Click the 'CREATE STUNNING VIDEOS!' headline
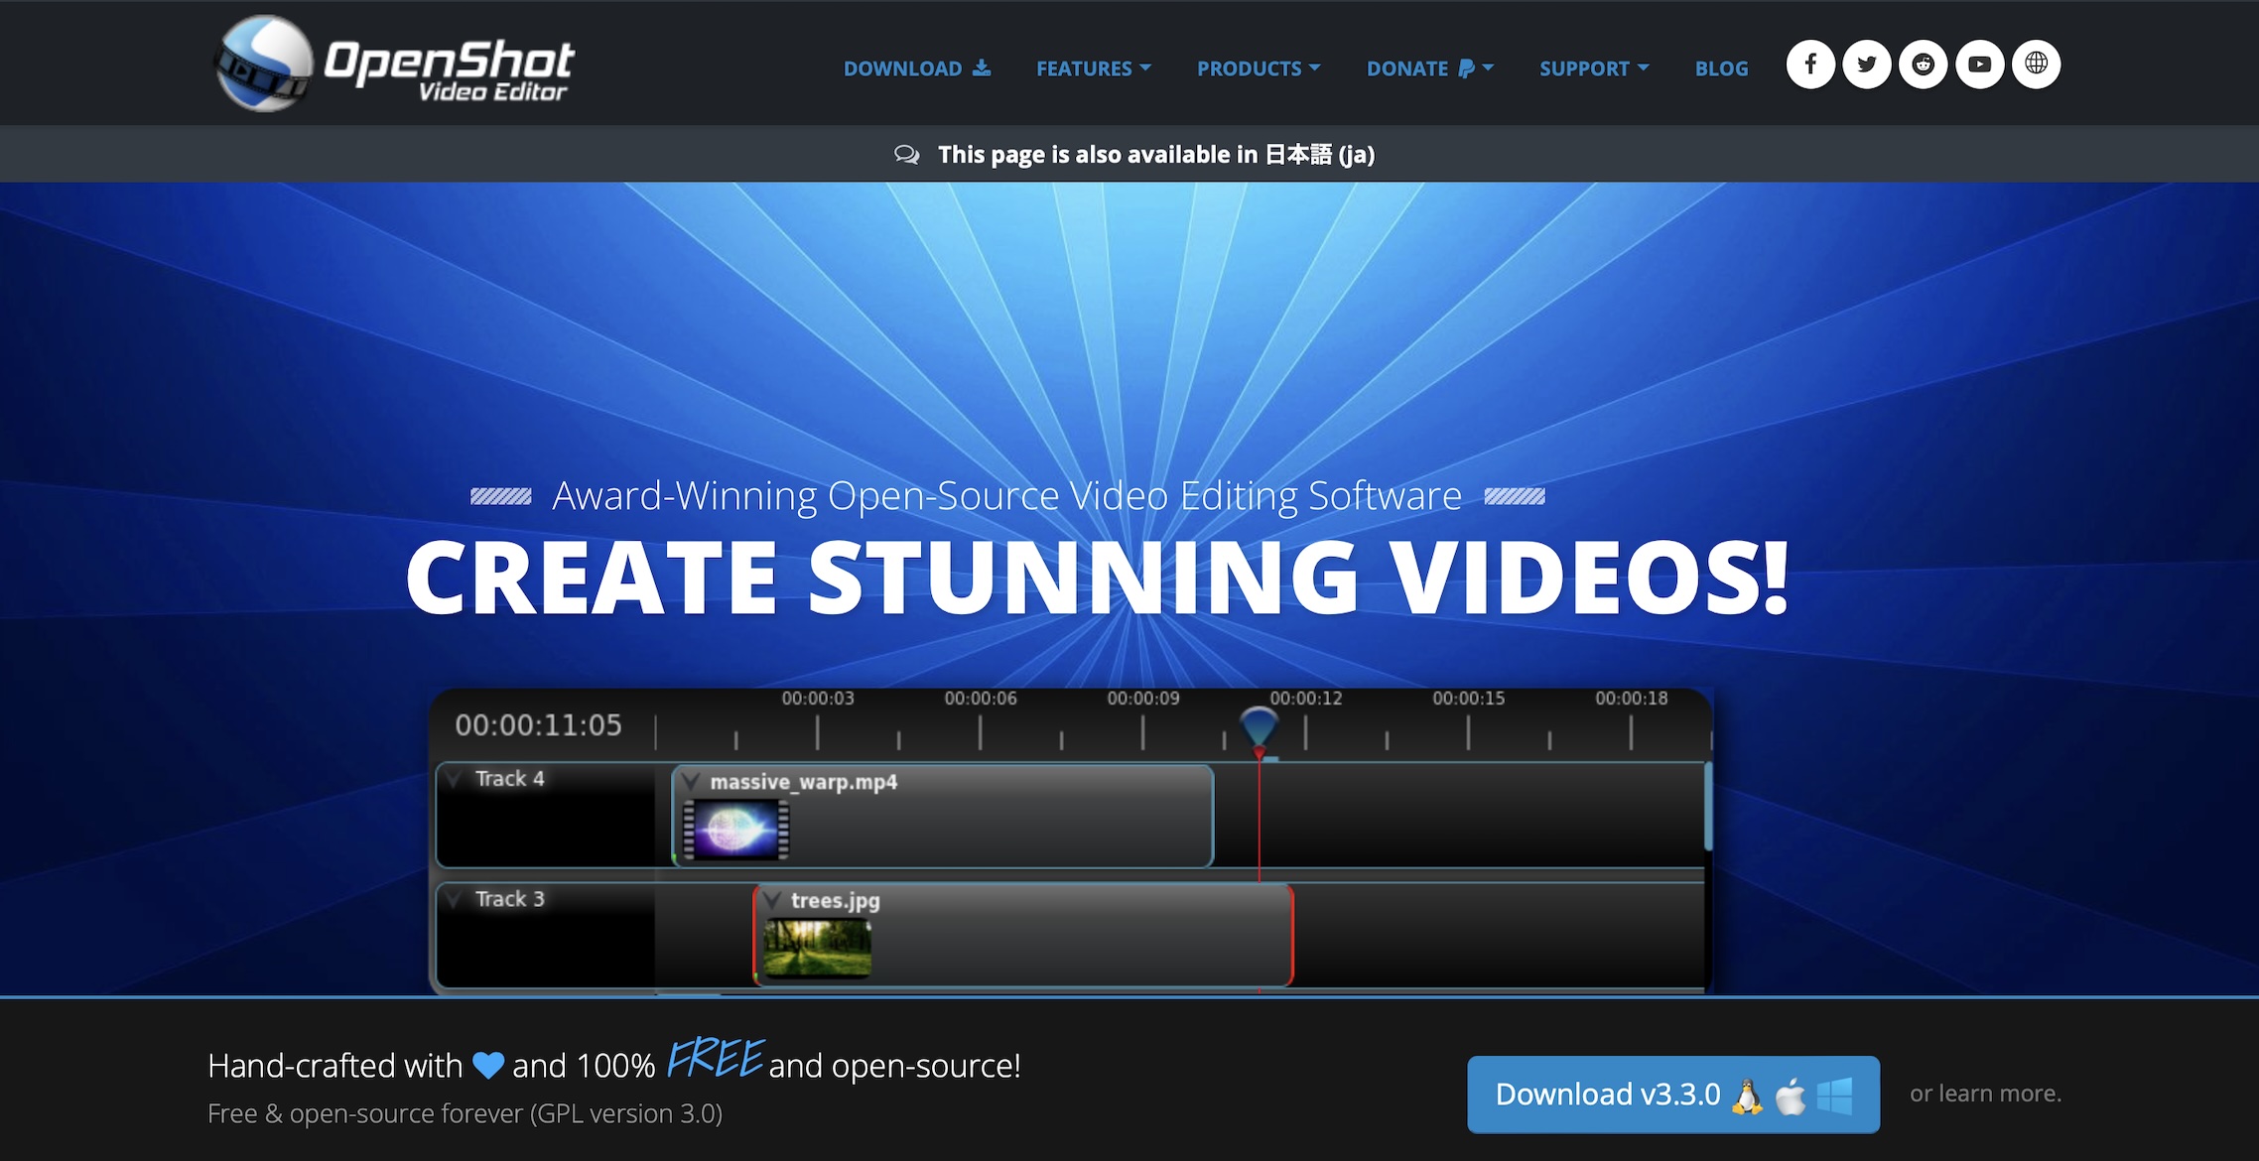Screen dimensions: 2259x1161 pyautogui.click(x=1098, y=578)
